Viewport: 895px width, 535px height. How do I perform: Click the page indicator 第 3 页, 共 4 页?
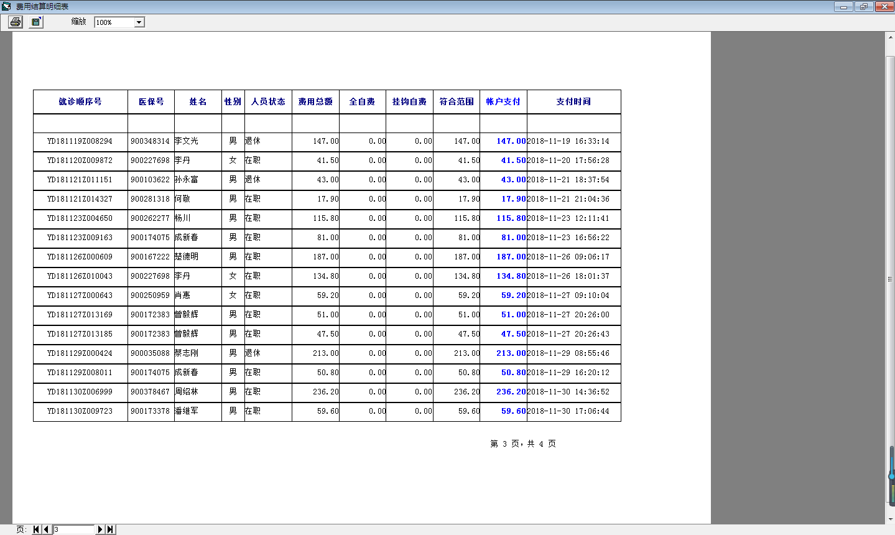[523, 444]
